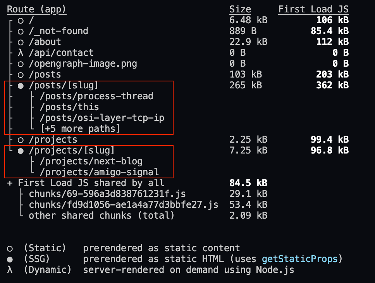The image size is (375, 283).
Task: Select the /projects/amigo-signal path
Action: pos(99,172)
